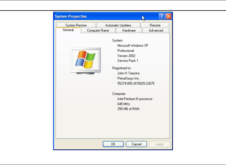Image resolution: width=226 pixels, height=165 pixels.
Task: Click the 'Computer:' label
Action: pos(119,94)
